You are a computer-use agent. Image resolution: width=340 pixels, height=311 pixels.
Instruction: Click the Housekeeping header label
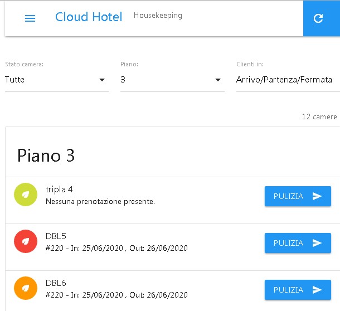click(158, 16)
